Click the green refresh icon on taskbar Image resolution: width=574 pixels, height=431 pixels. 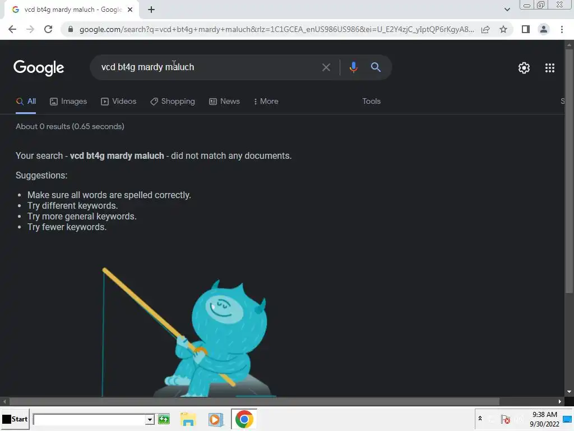[x=164, y=419]
